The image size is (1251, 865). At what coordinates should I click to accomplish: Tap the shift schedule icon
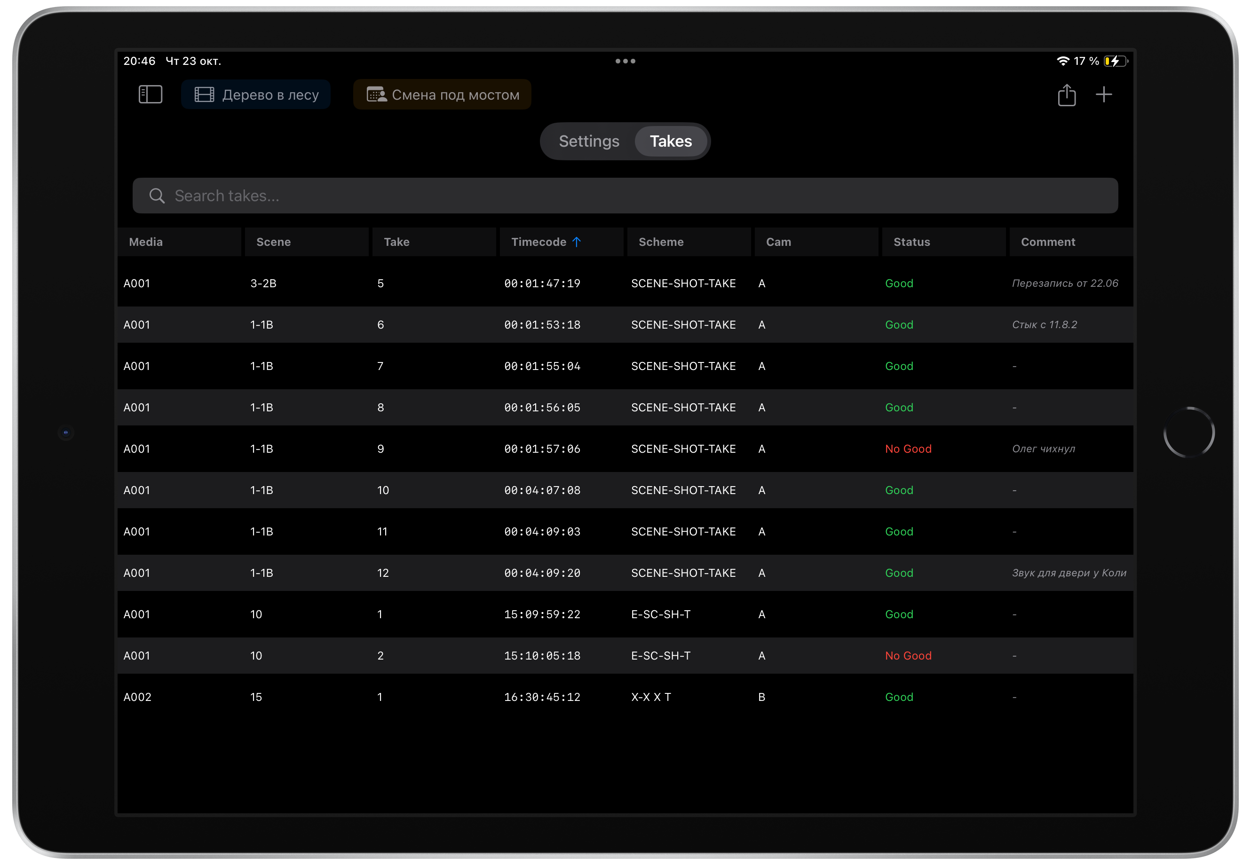(x=376, y=95)
